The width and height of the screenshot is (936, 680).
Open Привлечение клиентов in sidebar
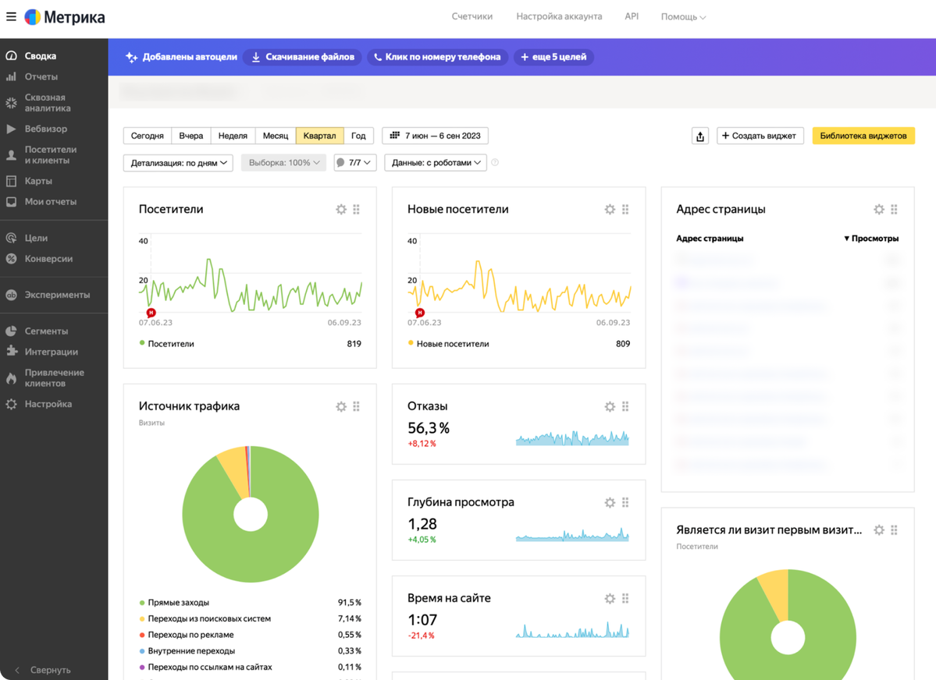55,377
